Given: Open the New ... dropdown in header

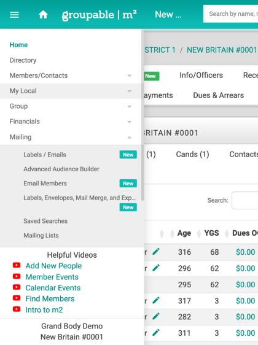Looking at the screenshot, I should pyautogui.click(x=168, y=15).
